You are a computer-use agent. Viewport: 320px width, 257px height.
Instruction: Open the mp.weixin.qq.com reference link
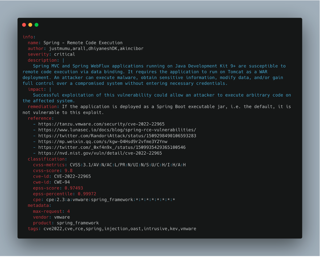pos(103,141)
